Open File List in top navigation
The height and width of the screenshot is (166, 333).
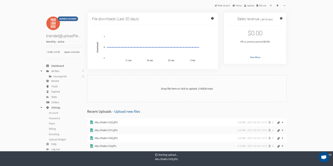point(261,6)
